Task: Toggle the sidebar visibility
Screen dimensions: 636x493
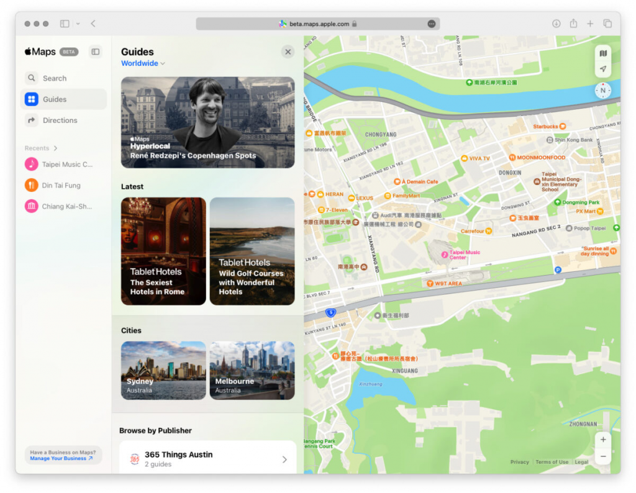Action: pos(95,52)
